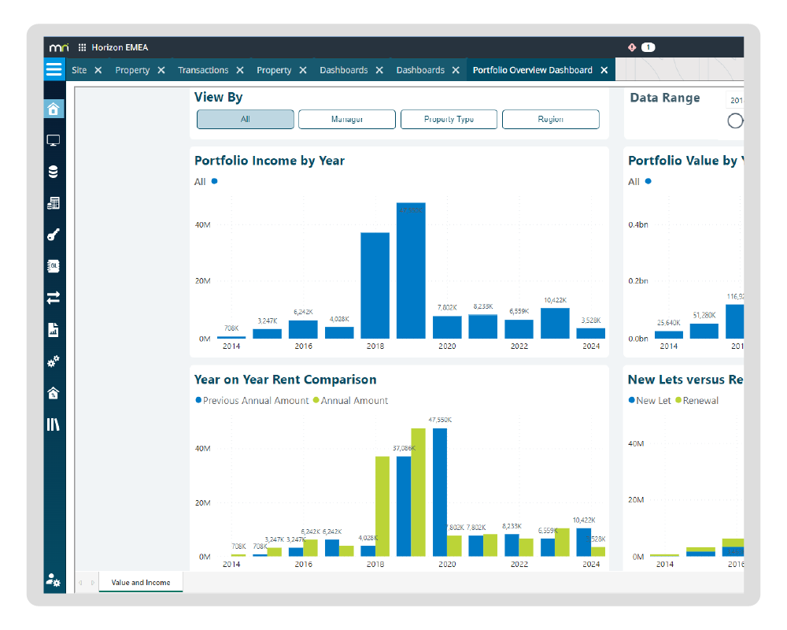Open the hamburger navigation menu
The image size is (787, 630).
click(x=54, y=70)
